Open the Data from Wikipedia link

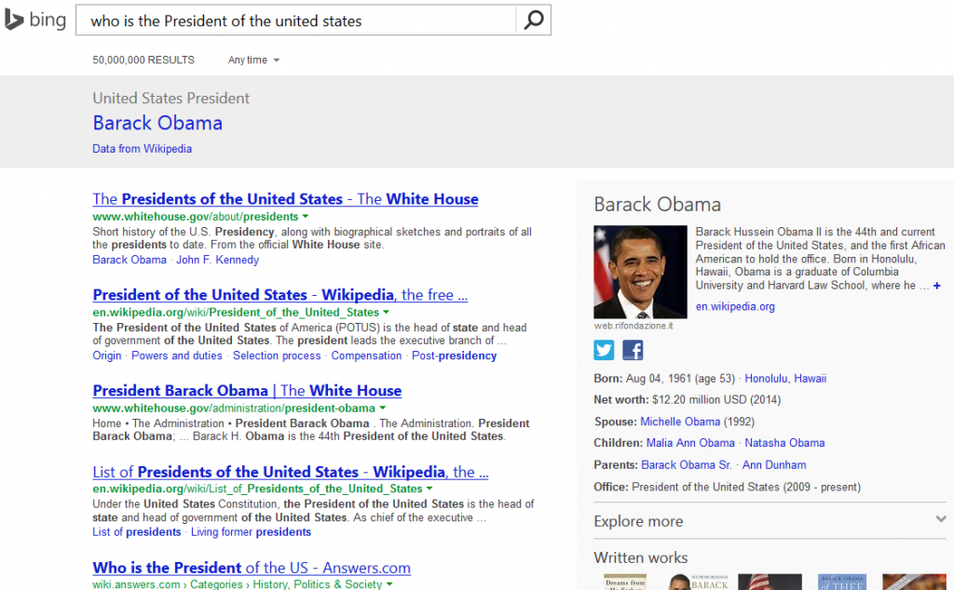pos(142,149)
